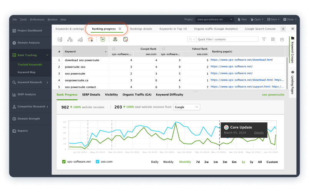The height and width of the screenshot is (192, 309).
Task: Click the Reports document icon
Action: [x=14, y=131]
